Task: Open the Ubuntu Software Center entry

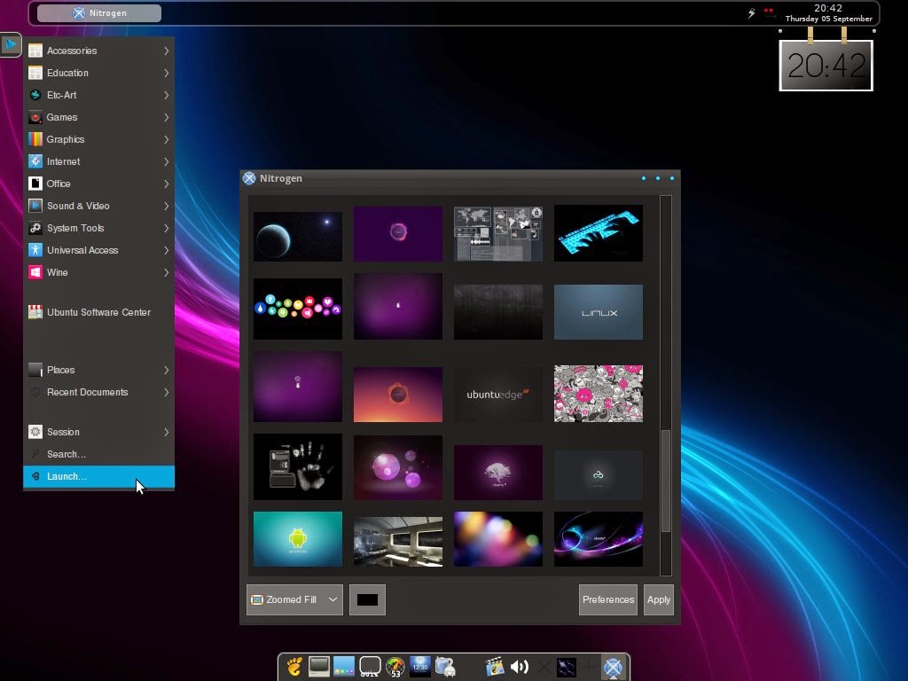Action: [x=98, y=312]
